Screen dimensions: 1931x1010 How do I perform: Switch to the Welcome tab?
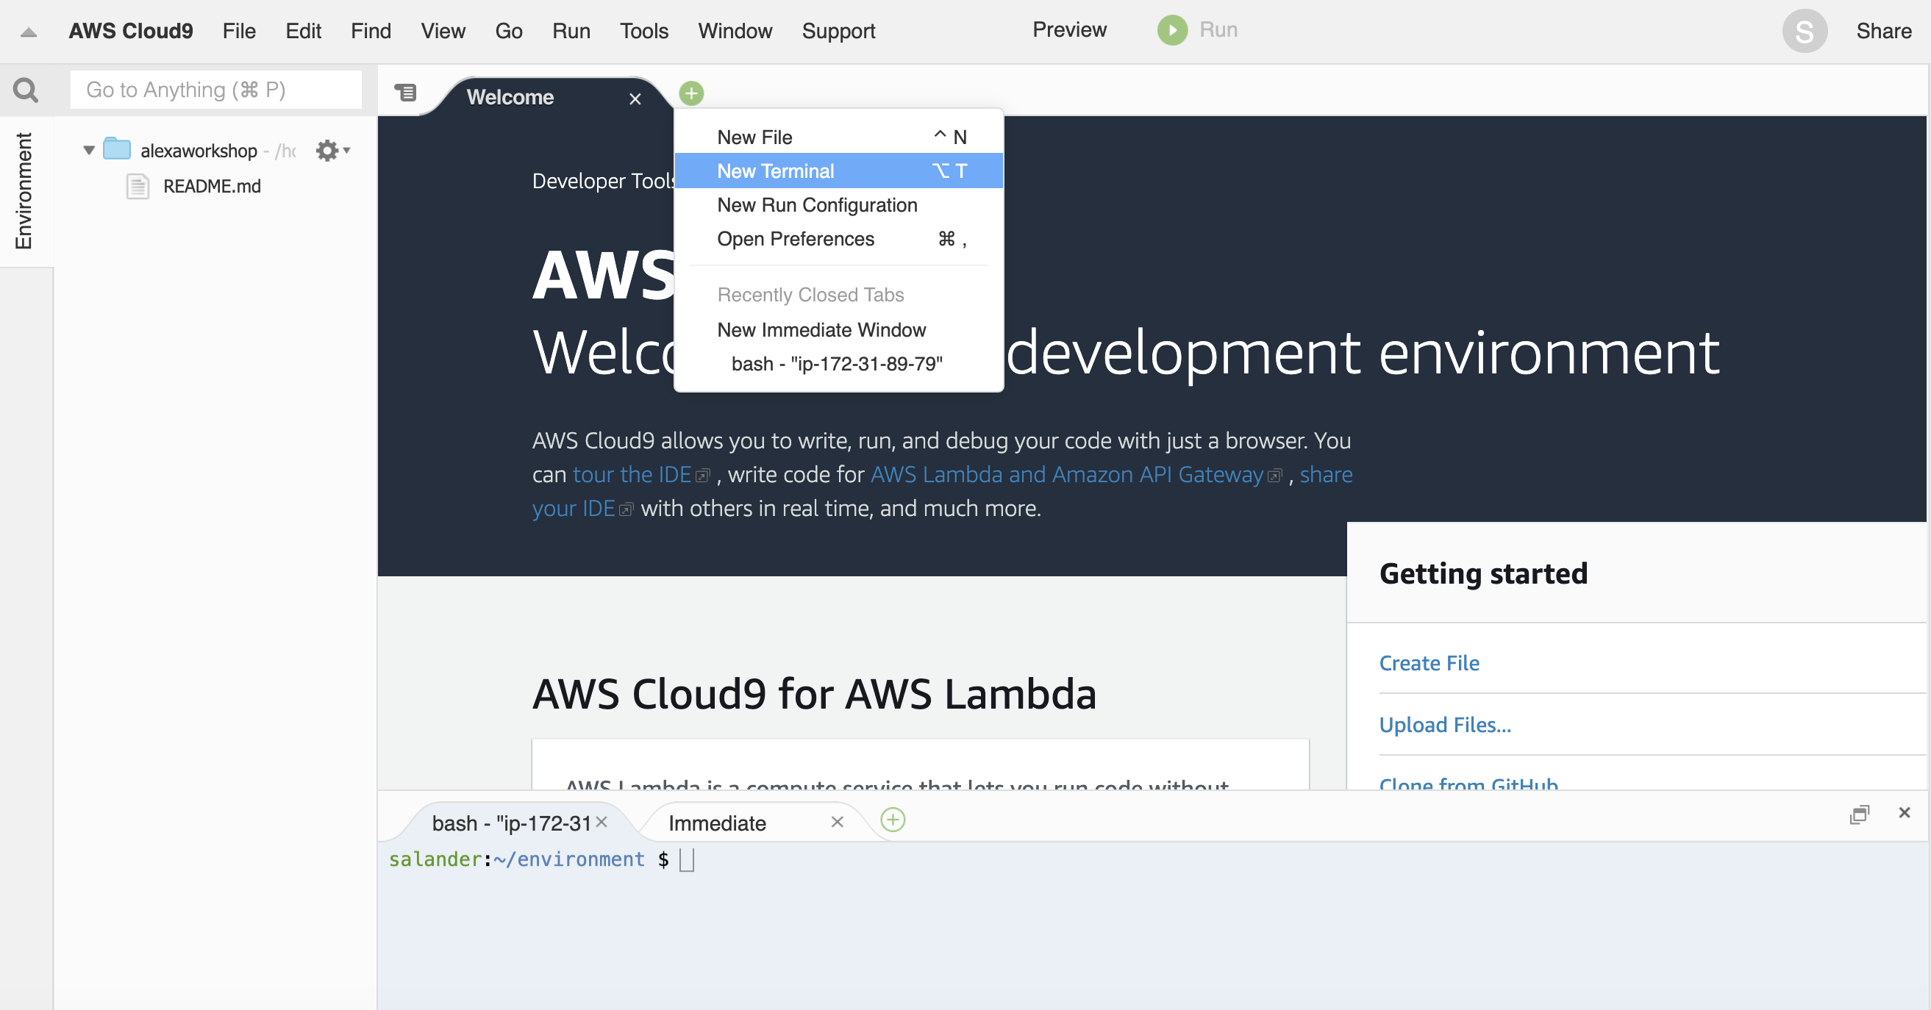[547, 98]
